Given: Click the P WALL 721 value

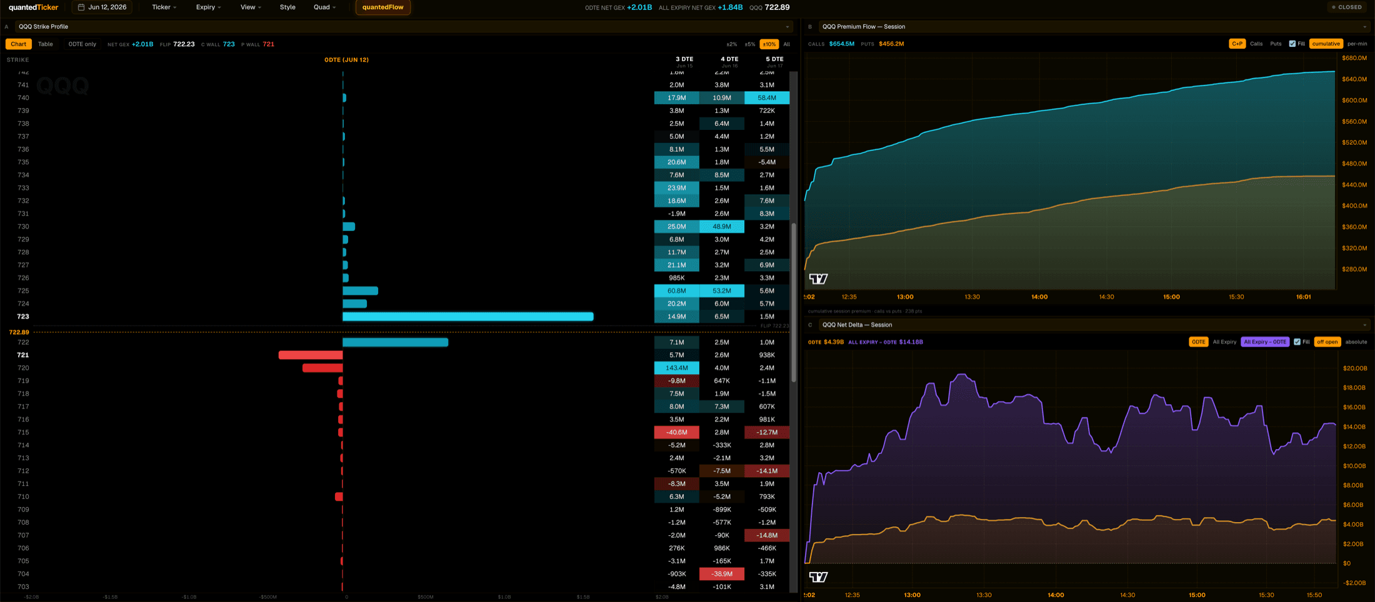Looking at the screenshot, I should pyautogui.click(x=268, y=44).
